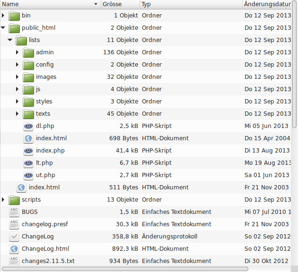
Task: Select the ChangeLog.html file name
Action: coord(45,249)
